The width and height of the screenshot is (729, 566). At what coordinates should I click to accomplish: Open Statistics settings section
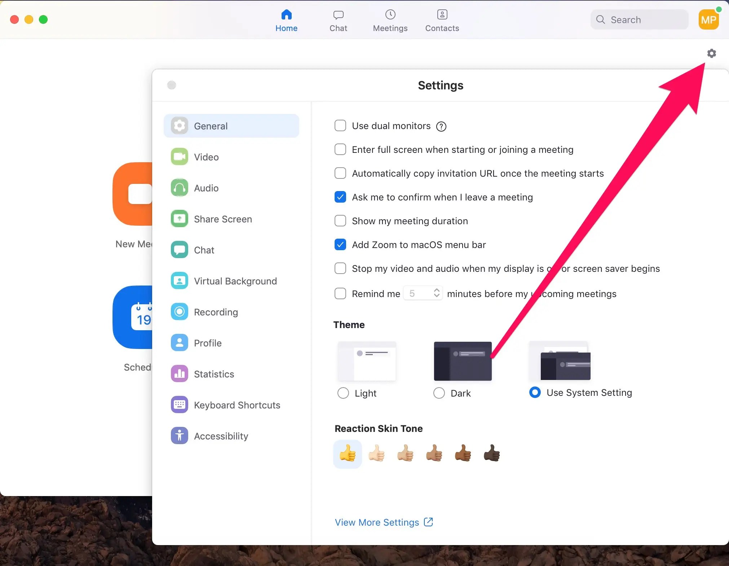coord(213,374)
